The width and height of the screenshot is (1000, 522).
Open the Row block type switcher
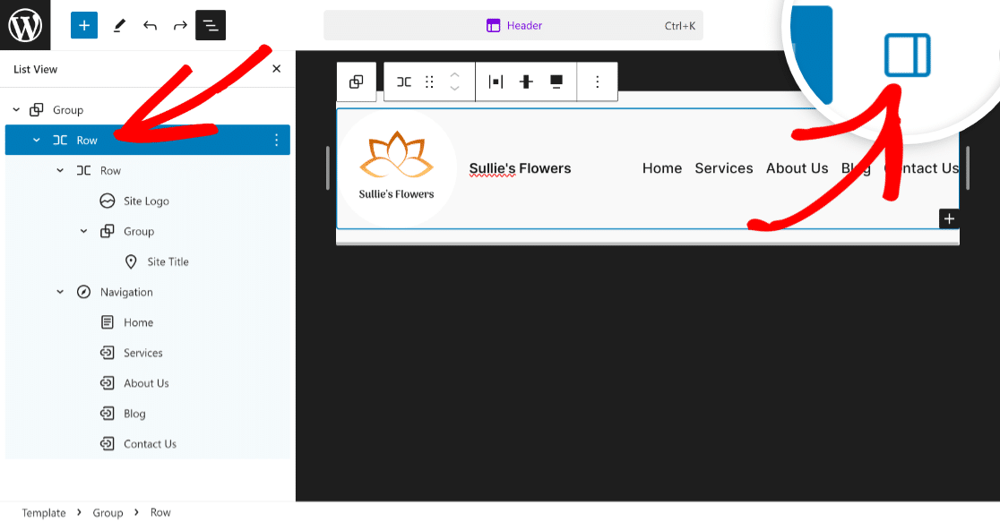404,81
